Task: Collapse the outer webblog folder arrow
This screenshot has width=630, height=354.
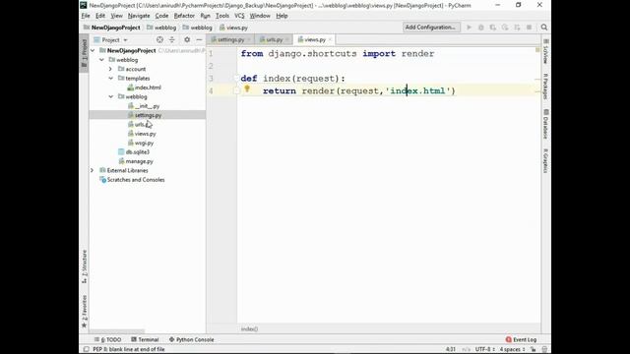Action: coord(102,60)
